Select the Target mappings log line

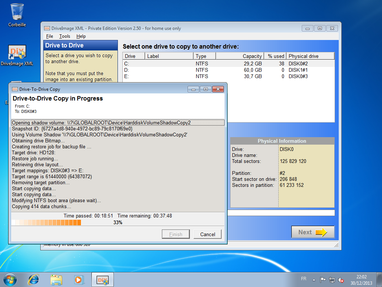point(118,170)
